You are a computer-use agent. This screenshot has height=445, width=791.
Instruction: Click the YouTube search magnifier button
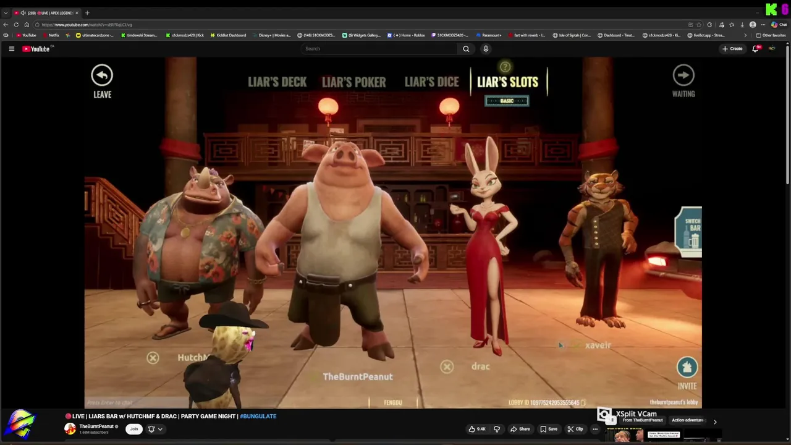pyautogui.click(x=466, y=49)
